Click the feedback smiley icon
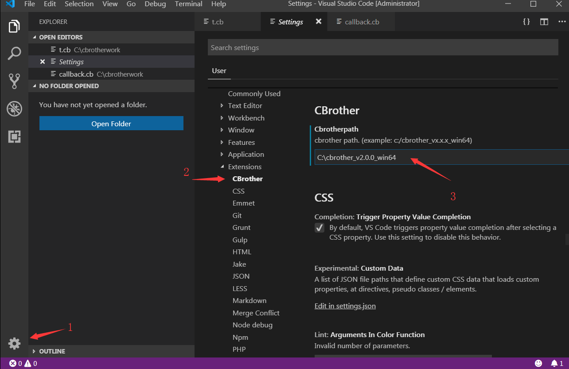569x369 pixels. [x=538, y=363]
